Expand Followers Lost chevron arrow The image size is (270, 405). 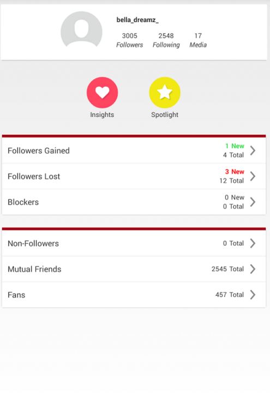pyautogui.click(x=253, y=176)
